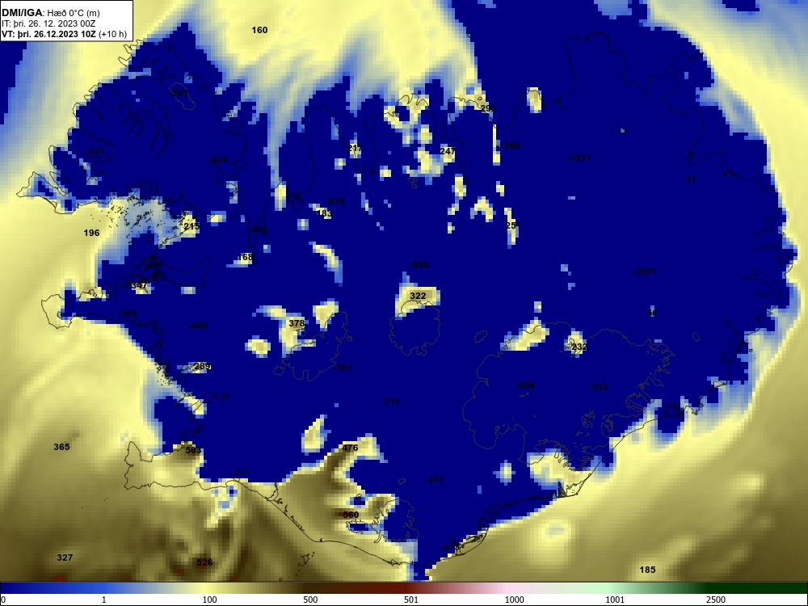Click the title 'DMI/IGA: Hæð 0°C (m)'
Screen dimensions: 808x606
50,13
